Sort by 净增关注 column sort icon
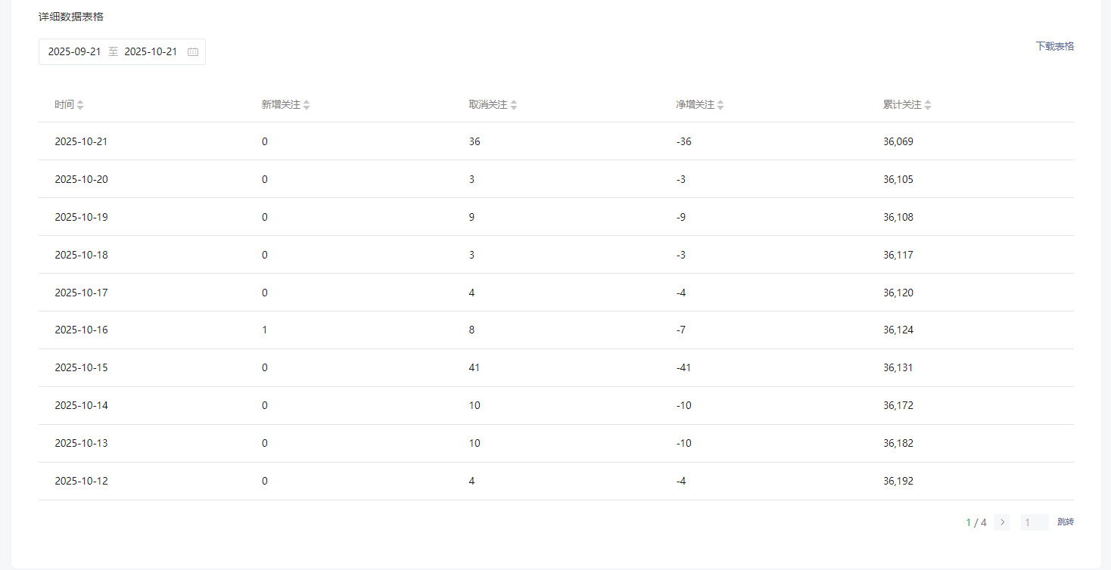Viewport: 1111px width, 570px height. click(x=720, y=105)
